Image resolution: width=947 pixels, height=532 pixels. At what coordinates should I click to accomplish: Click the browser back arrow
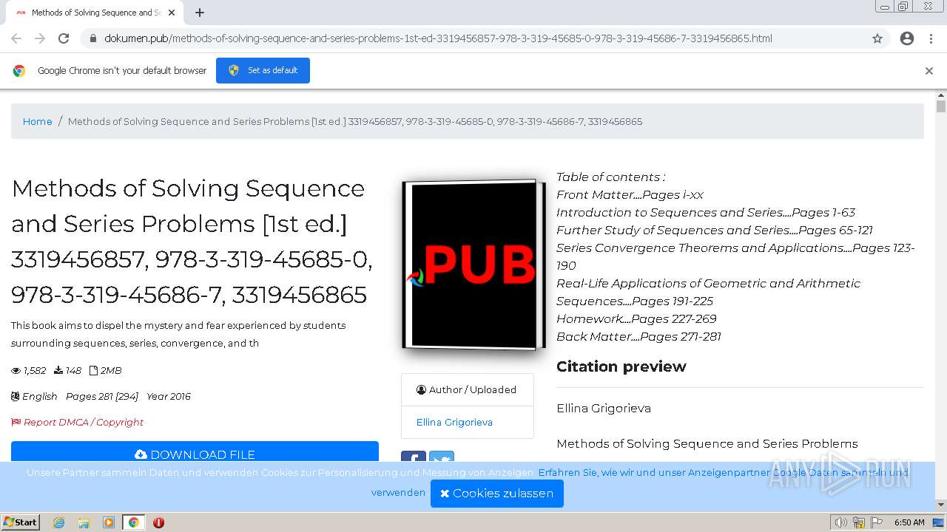click(x=16, y=38)
